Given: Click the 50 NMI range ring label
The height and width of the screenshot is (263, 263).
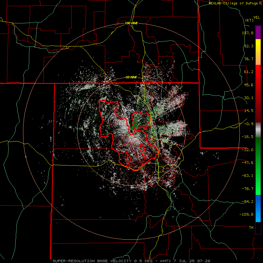Looking at the screenshot, I should point(131,77).
